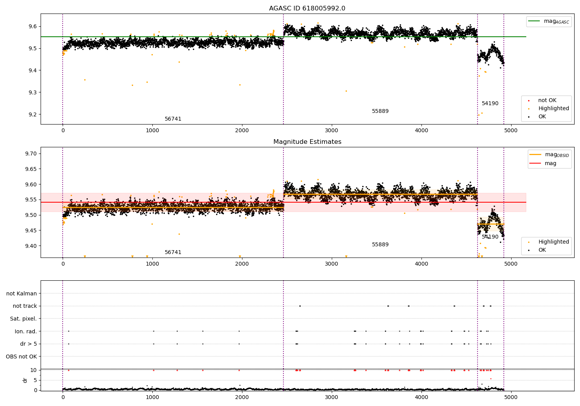The width and height of the screenshot is (580, 406).
Task: Click the plot title 'AGASC ID 618005992.0'
Action: click(x=307, y=9)
